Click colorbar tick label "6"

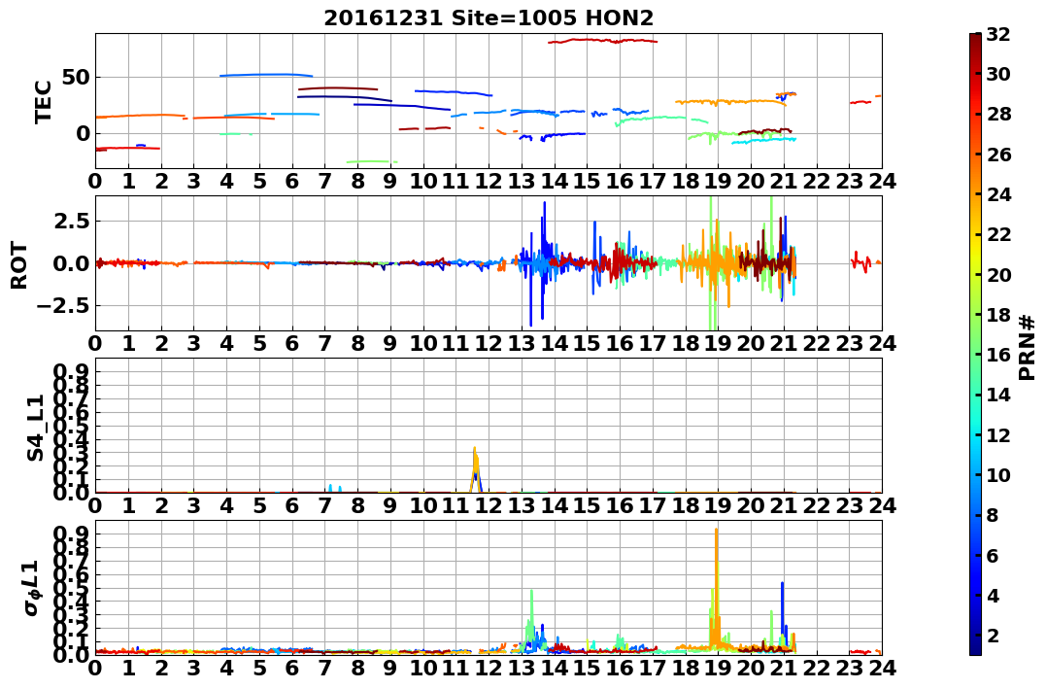[x=992, y=555]
